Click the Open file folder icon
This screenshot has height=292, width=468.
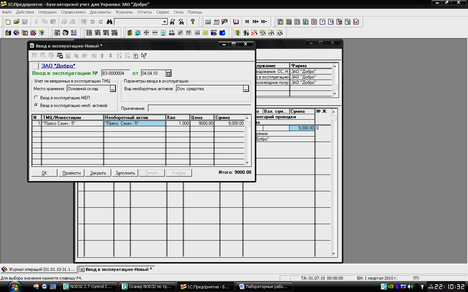pos(16,22)
